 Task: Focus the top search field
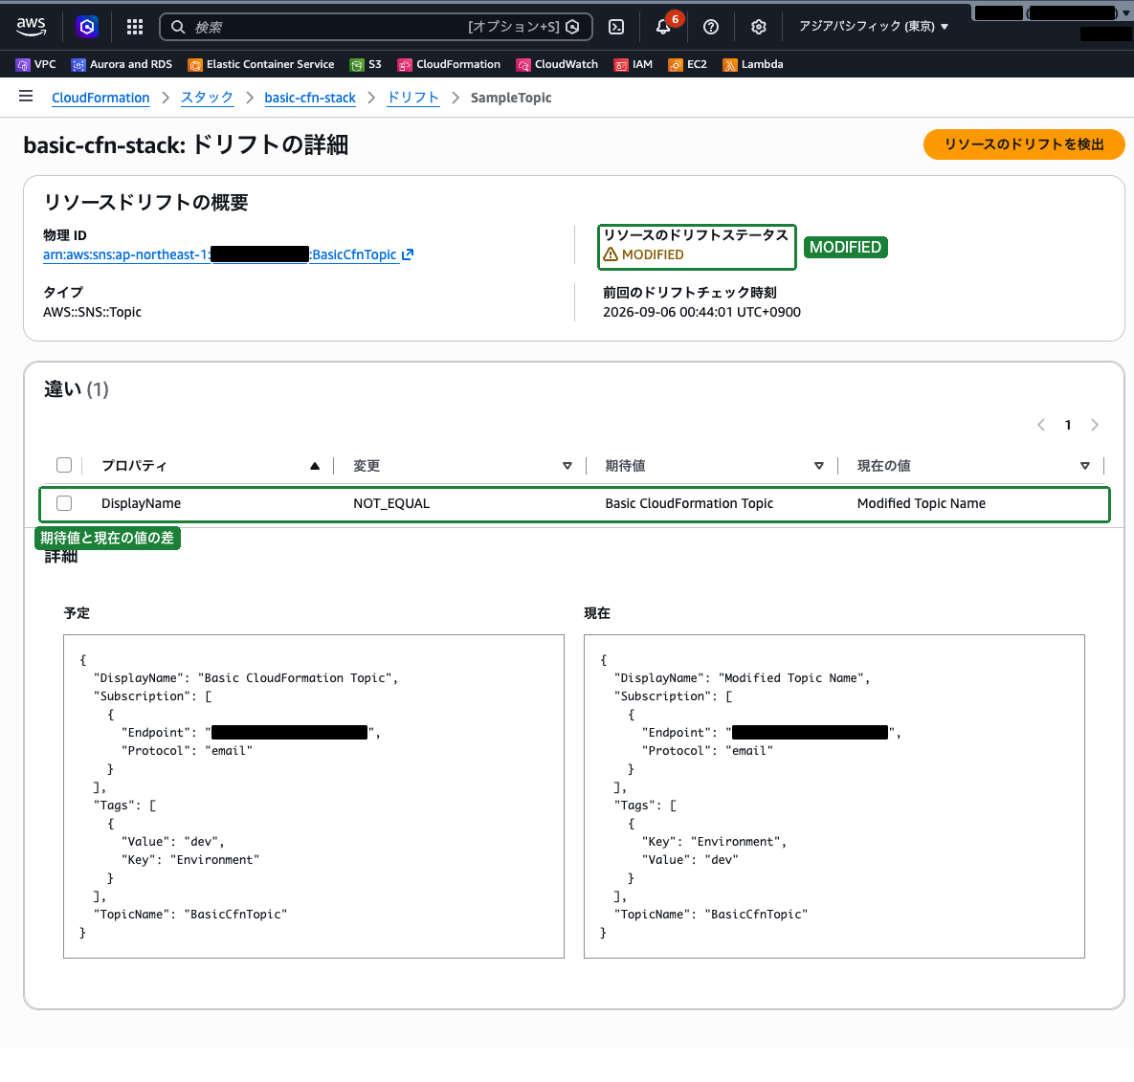[x=375, y=27]
